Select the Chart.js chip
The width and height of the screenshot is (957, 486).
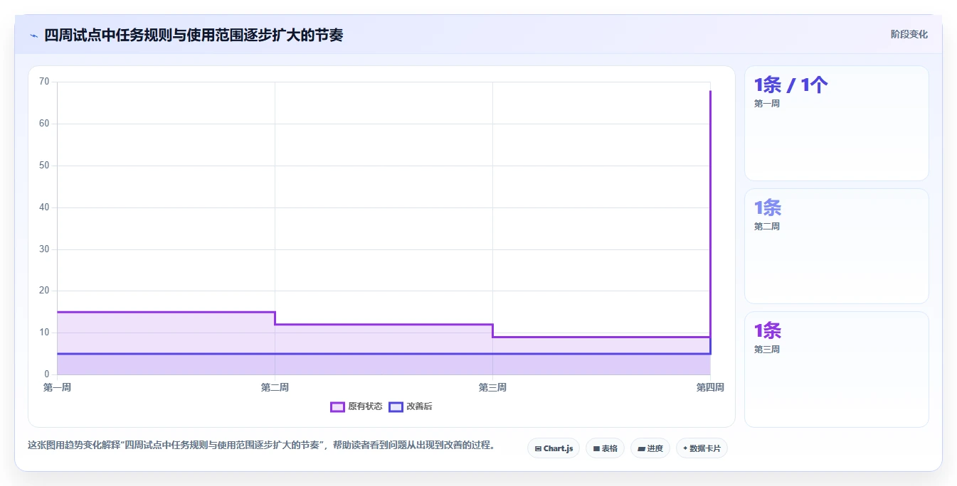[554, 448]
